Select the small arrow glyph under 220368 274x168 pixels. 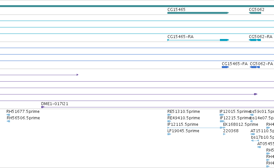[x=224, y=134]
